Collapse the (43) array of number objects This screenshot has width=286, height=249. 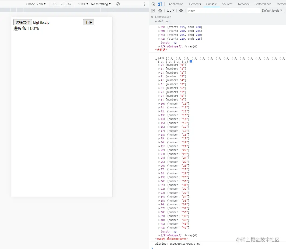156,60
